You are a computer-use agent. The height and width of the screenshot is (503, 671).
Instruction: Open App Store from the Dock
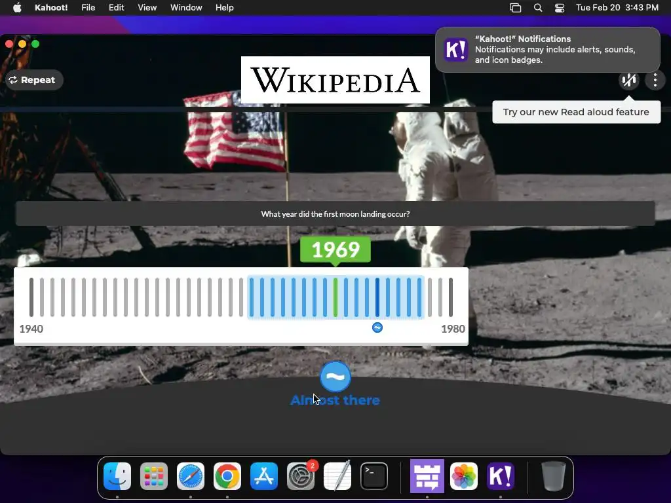264,476
